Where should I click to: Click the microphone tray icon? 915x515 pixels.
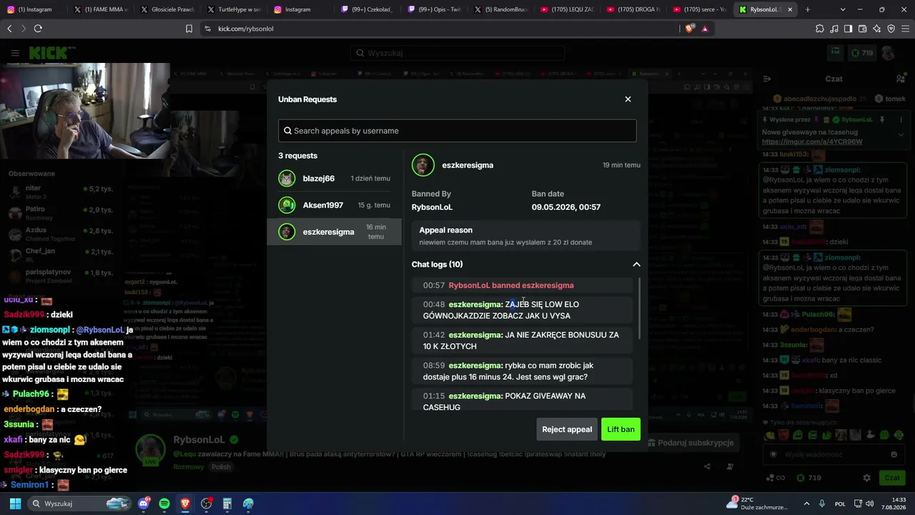click(x=822, y=504)
